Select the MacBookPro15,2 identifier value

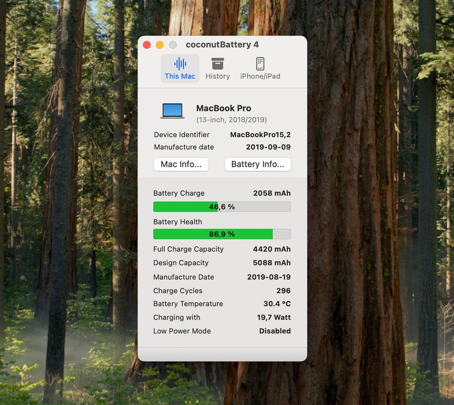click(x=260, y=135)
